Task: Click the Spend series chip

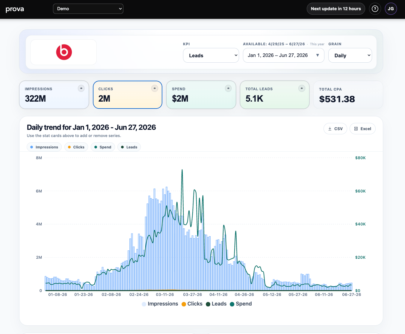Action: 103,147
